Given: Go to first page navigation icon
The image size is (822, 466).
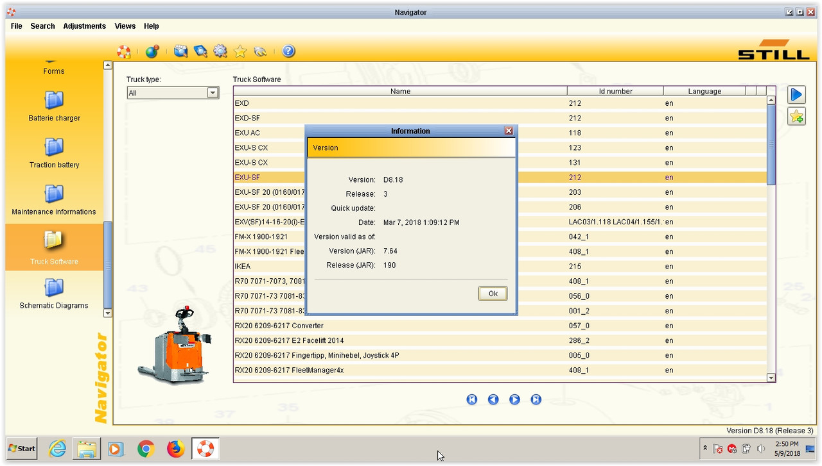Looking at the screenshot, I should (472, 399).
